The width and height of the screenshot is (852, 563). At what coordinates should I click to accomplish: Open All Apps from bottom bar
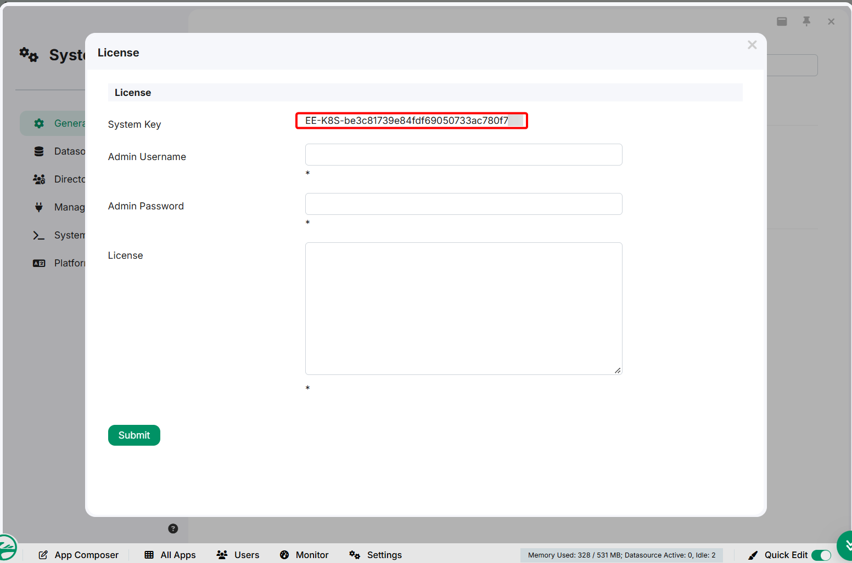pyautogui.click(x=170, y=555)
